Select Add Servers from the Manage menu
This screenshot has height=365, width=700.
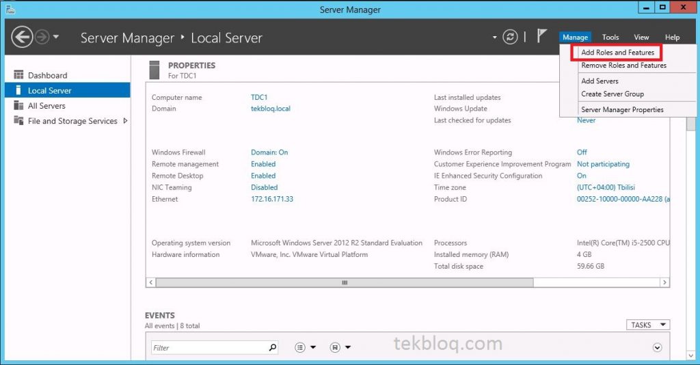coord(600,81)
